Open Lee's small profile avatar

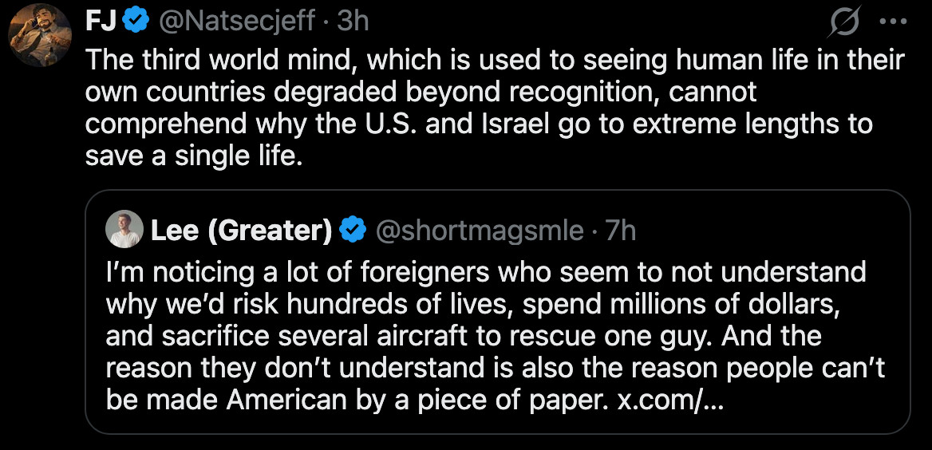click(x=124, y=231)
